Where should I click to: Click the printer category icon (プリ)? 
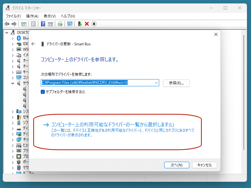pyautogui.click(x=19, y=151)
